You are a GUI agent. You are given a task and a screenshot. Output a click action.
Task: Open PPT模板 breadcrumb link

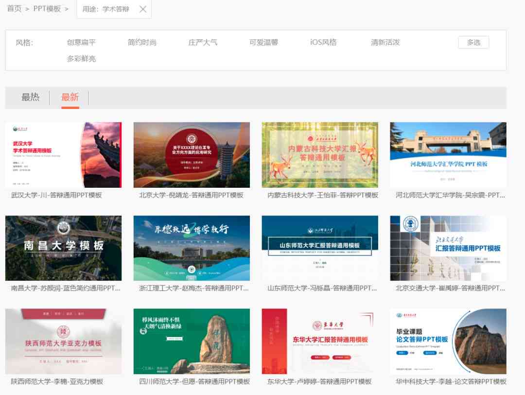coord(47,9)
